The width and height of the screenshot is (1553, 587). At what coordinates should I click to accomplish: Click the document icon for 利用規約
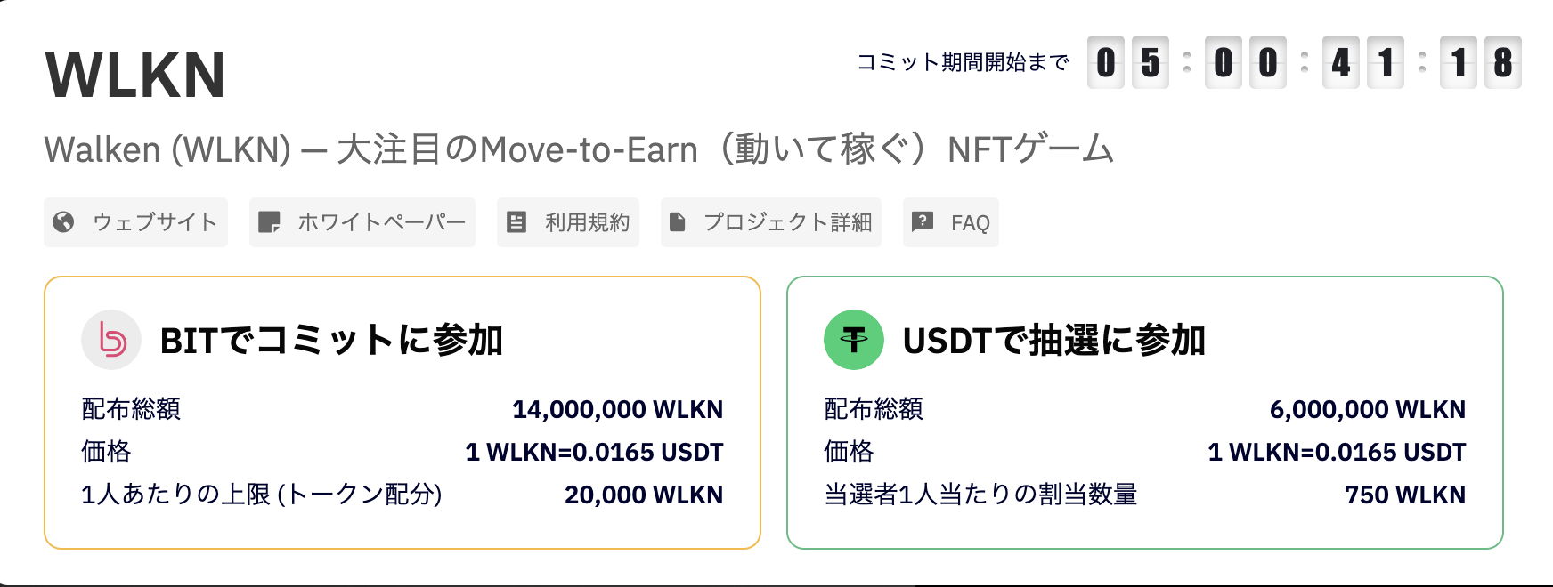(516, 222)
